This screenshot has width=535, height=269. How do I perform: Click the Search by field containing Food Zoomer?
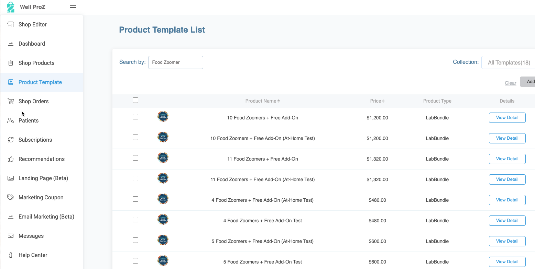point(176,62)
